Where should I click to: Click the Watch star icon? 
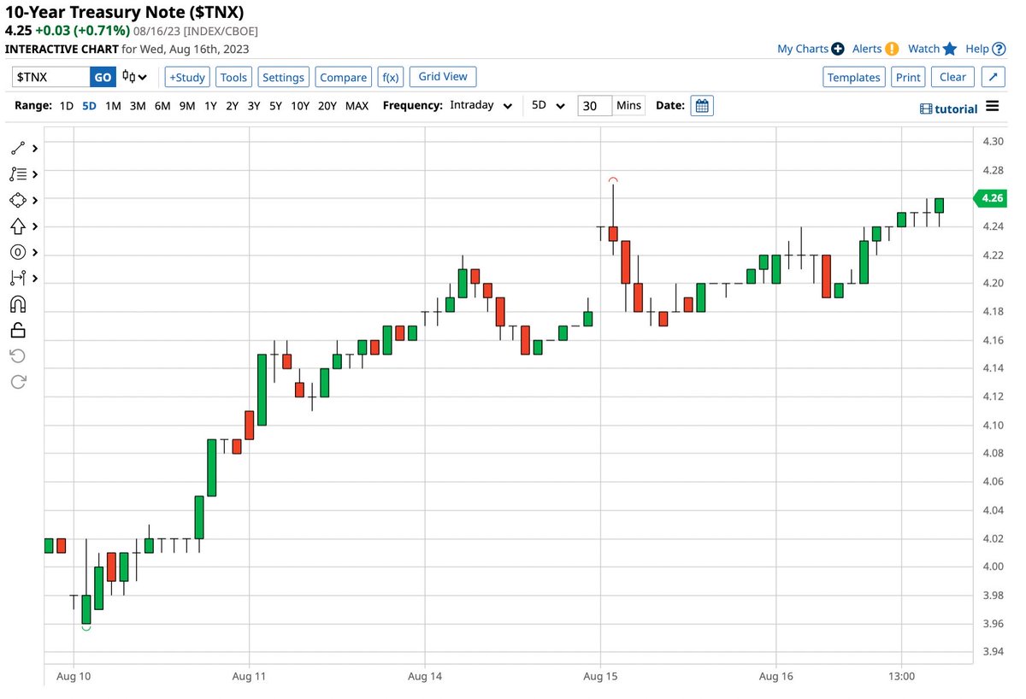point(949,49)
